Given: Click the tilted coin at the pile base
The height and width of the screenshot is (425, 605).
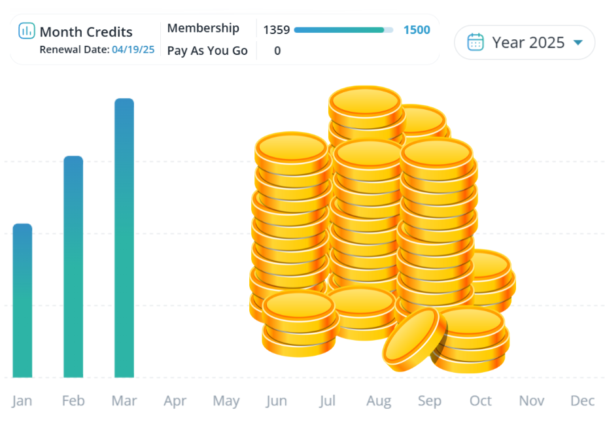Looking at the screenshot, I should [x=415, y=339].
